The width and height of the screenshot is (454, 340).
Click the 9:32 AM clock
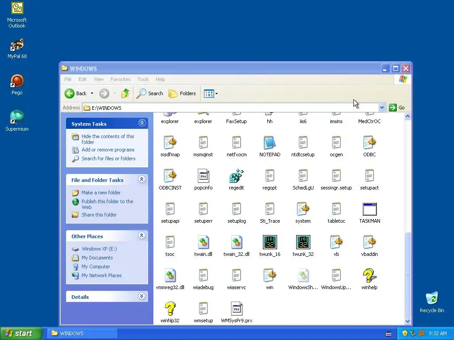tap(438, 333)
